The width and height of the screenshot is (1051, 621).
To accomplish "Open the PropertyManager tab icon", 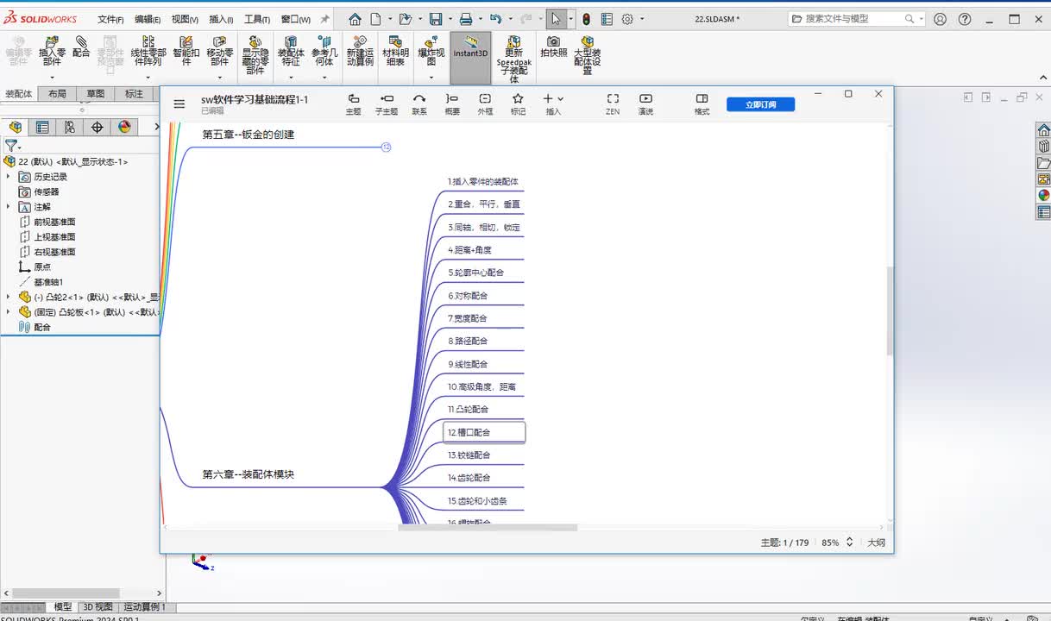I will 42,128.
